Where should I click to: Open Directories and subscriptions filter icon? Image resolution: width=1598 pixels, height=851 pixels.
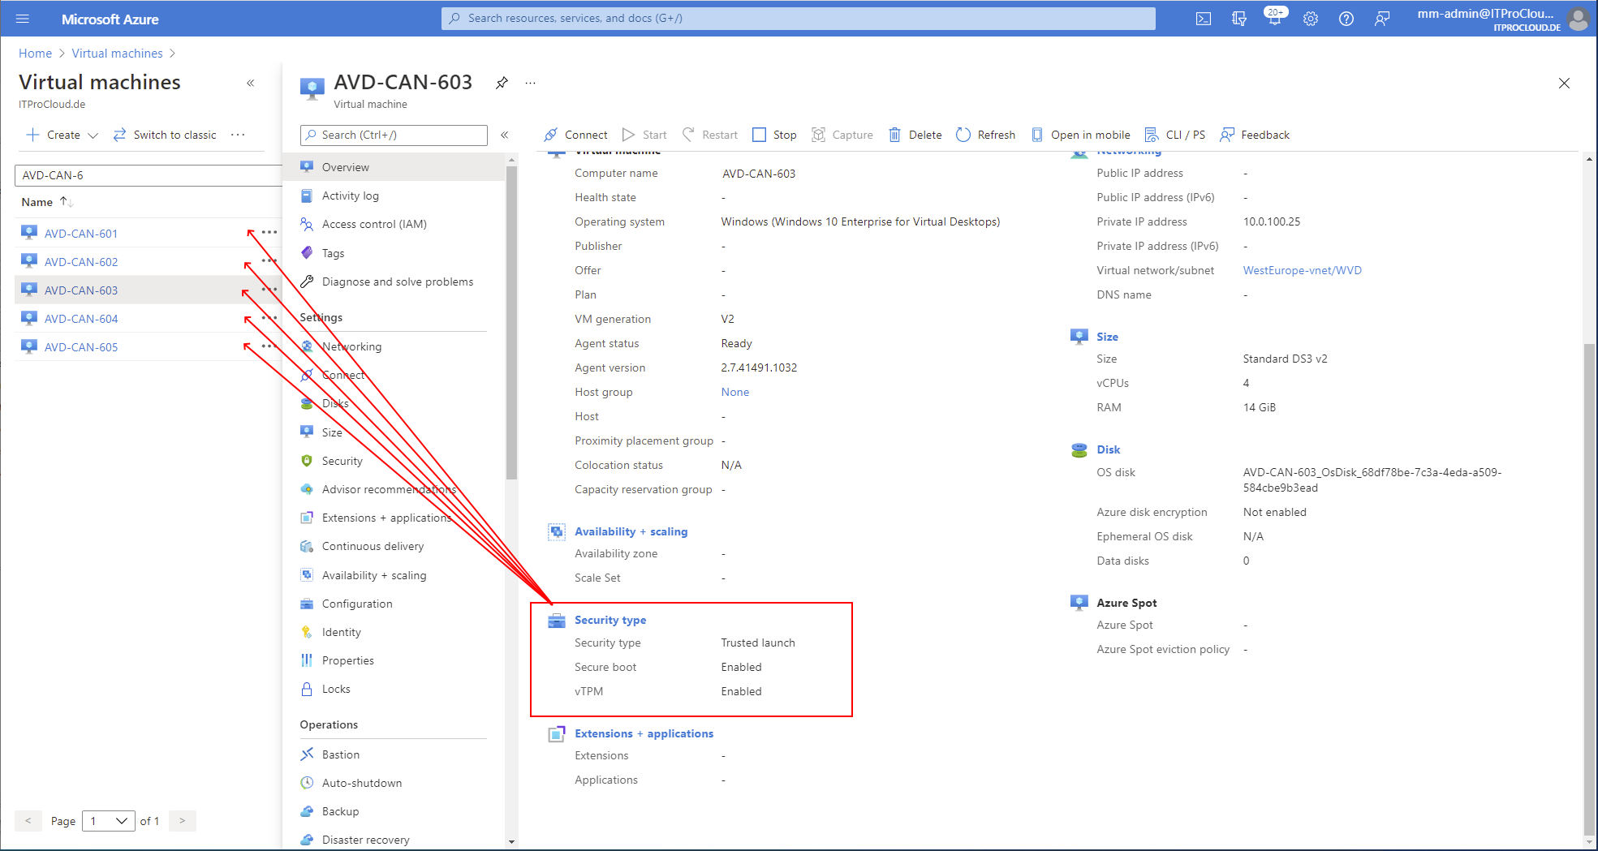(1239, 19)
